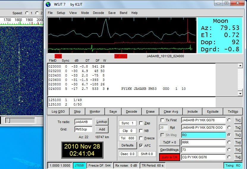This screenshot has height=169, width=247.
Task: Click the WSJT globe icon in title bar
Action: 48,4
